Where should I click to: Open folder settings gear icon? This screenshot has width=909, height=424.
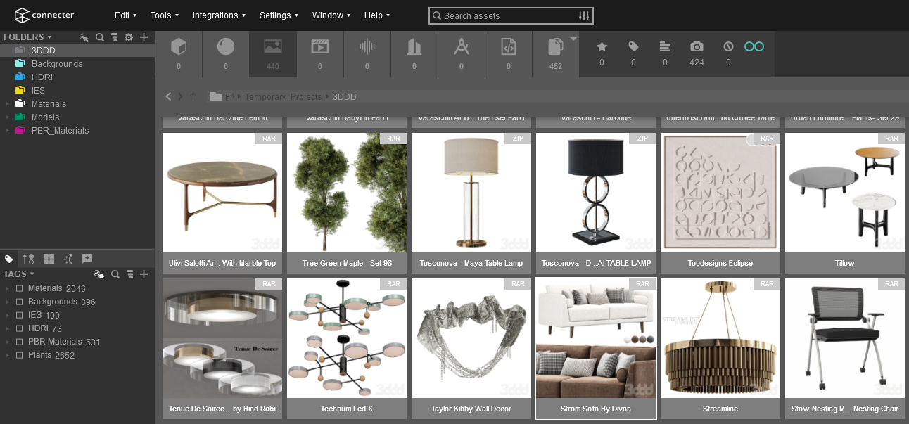pos(129,37)
